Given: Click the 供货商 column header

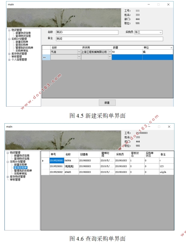Looking at the screenshot, I should click(96, 48).
